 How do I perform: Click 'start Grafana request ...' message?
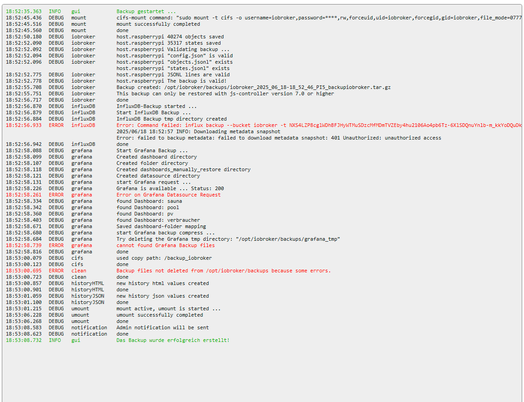(x=154, y=183)
